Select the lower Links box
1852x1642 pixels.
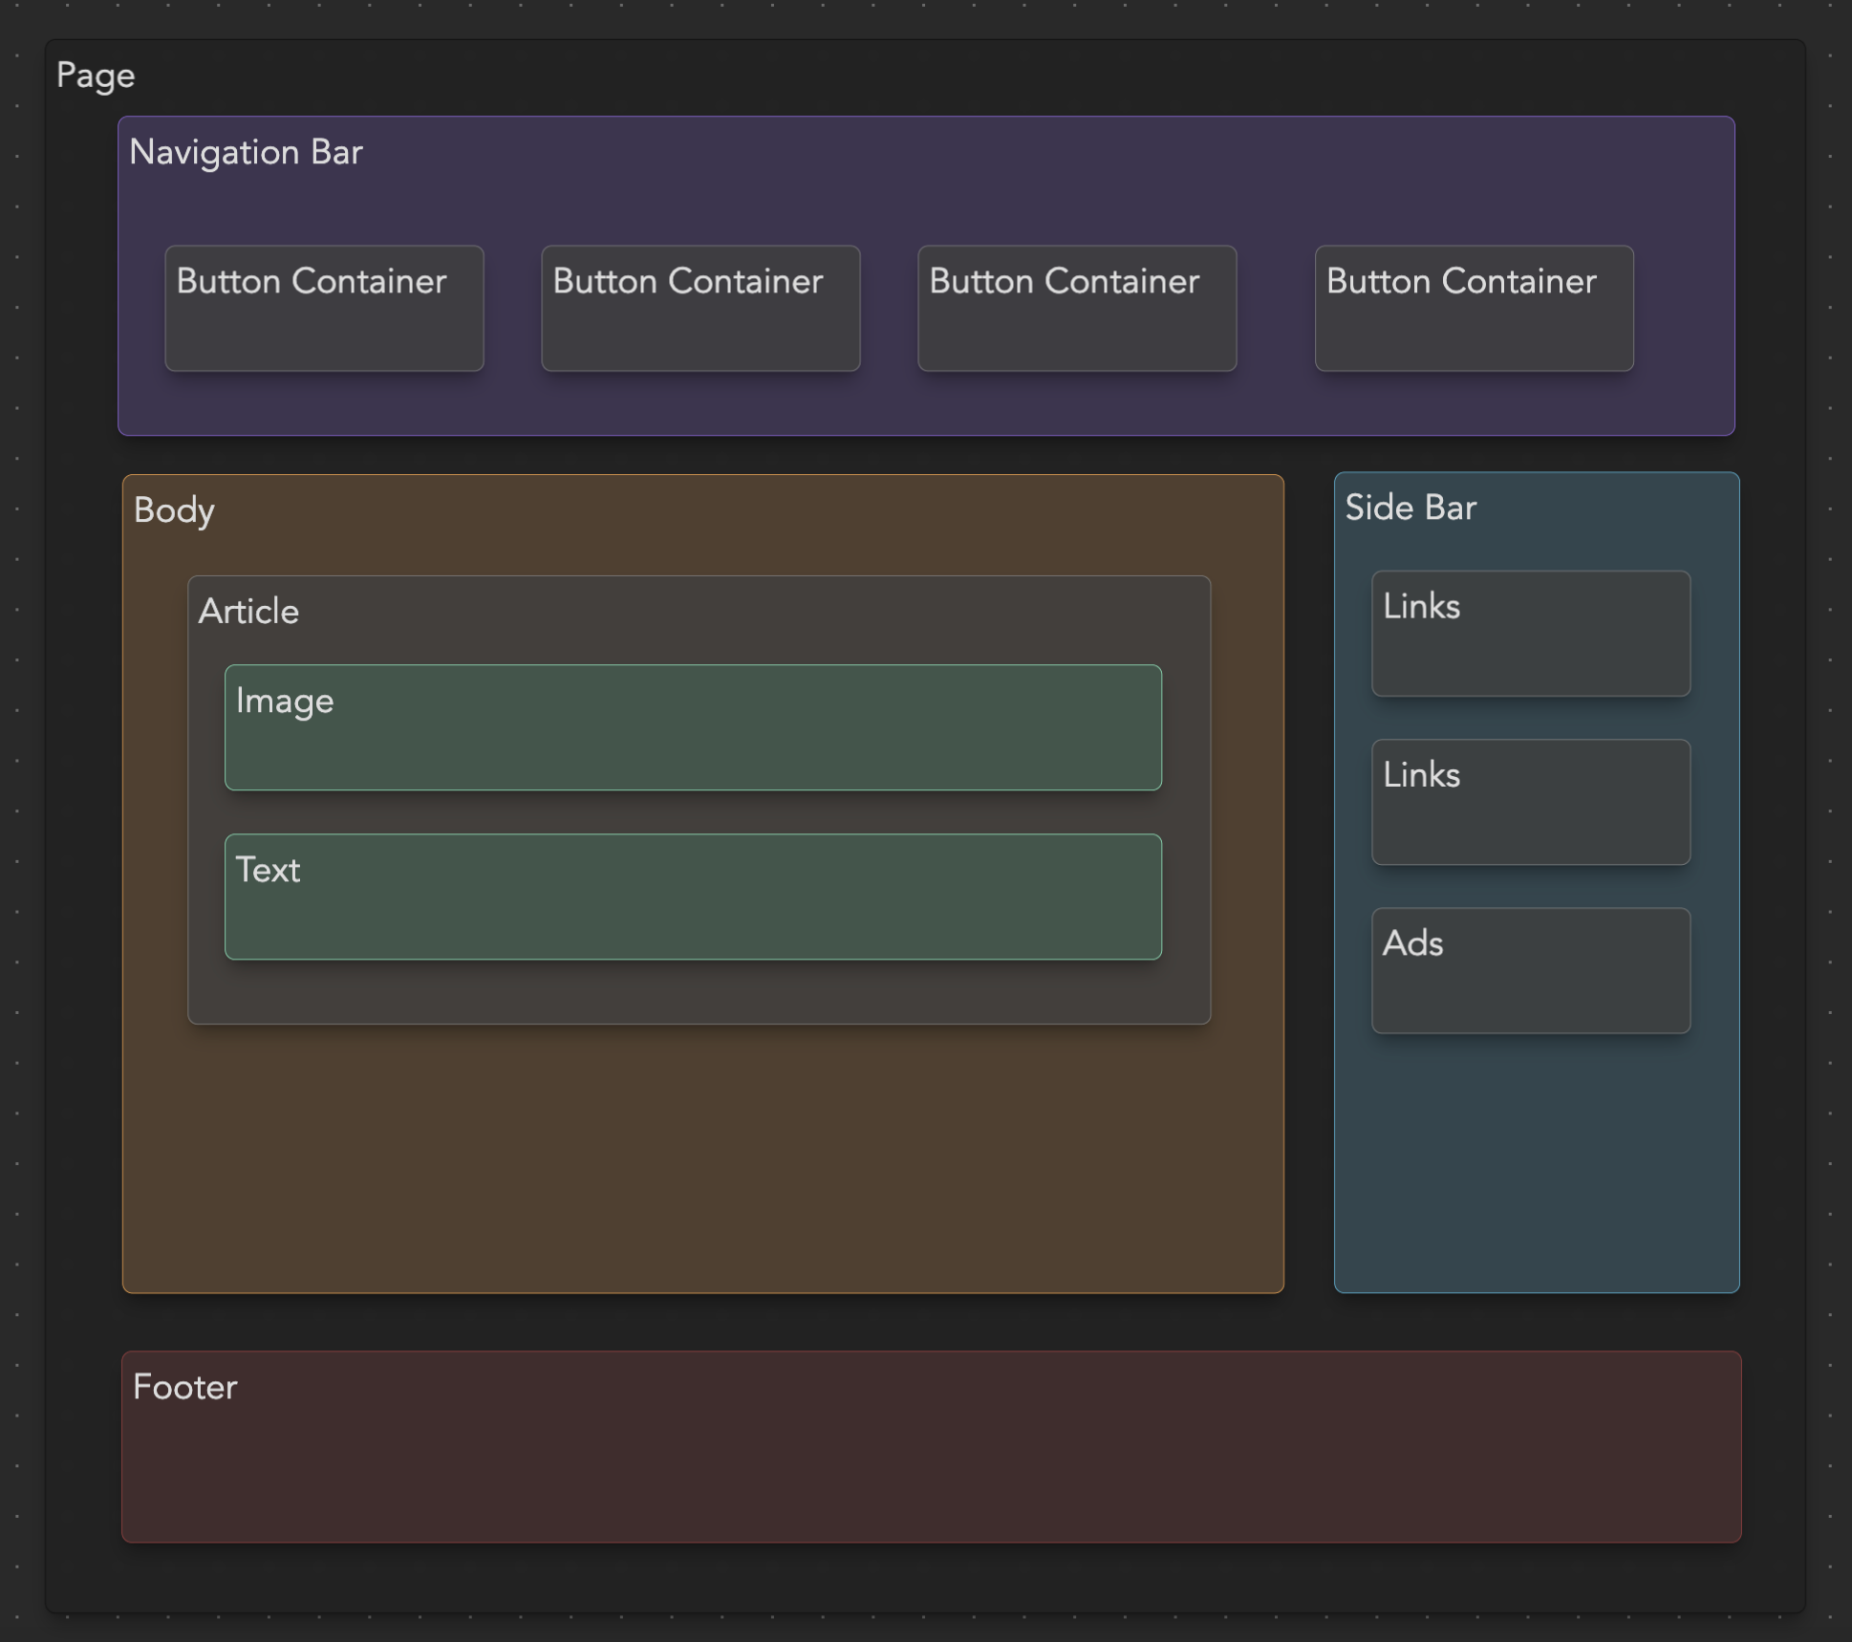(1531, 802)
